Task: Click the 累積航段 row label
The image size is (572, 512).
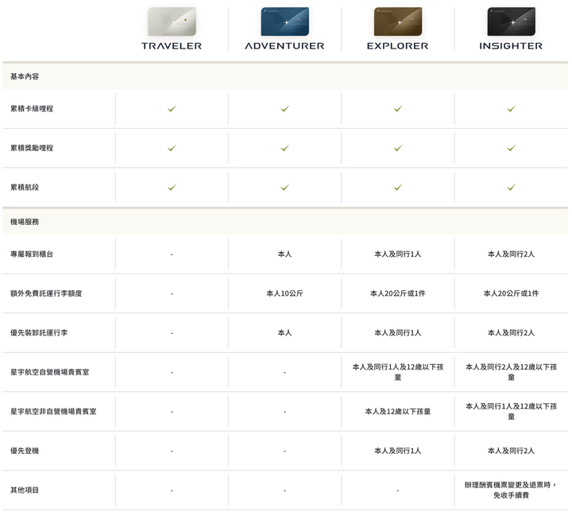Action: (25, 188)
